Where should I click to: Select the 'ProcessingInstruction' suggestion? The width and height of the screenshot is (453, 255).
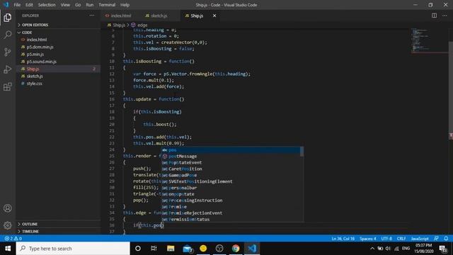231,200
